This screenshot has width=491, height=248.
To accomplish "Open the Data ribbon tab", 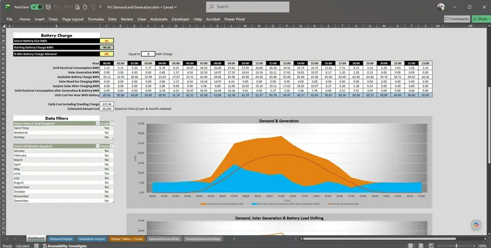I will (112, 19).
